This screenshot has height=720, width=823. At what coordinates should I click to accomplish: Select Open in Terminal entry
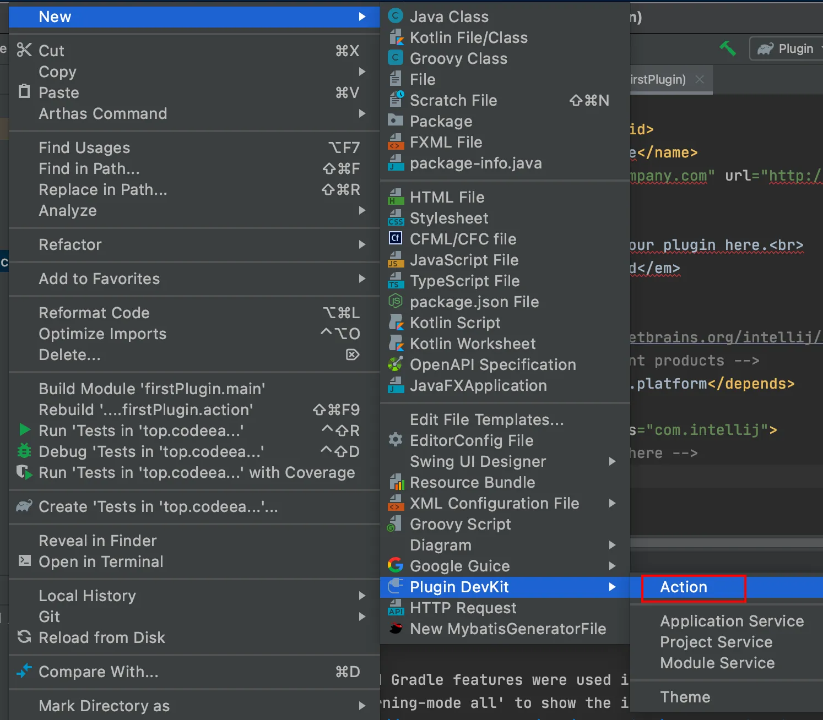point(194,561)
